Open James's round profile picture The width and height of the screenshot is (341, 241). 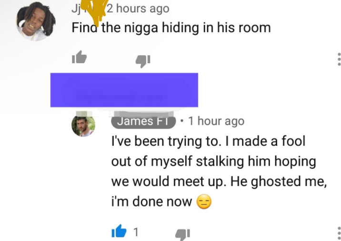point(83,126)
